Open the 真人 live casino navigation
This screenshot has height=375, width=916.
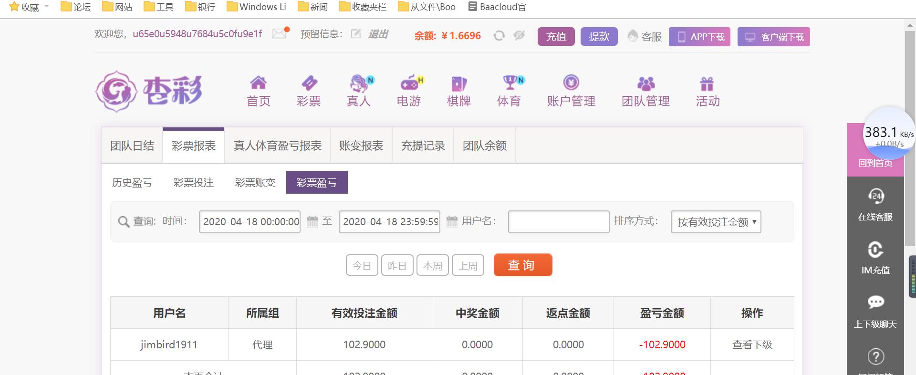click(359, 91)
